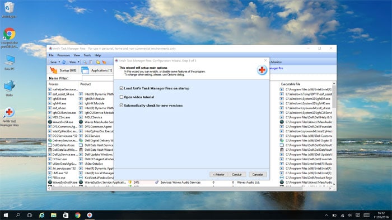The height and width of the screenshot is (220, 392).
Task: Click Monitor in the main window toolbar
Action: 276,62
